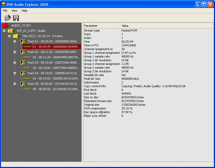215x168 pixels.
Task: Click the Save floppy disk toolbar icon
Action: (16, 18)
